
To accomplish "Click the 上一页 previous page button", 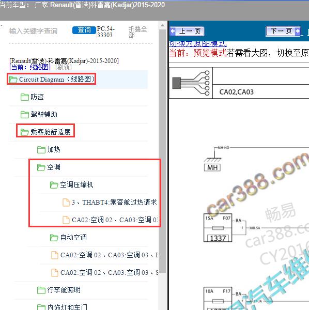I will click(187, 31).
